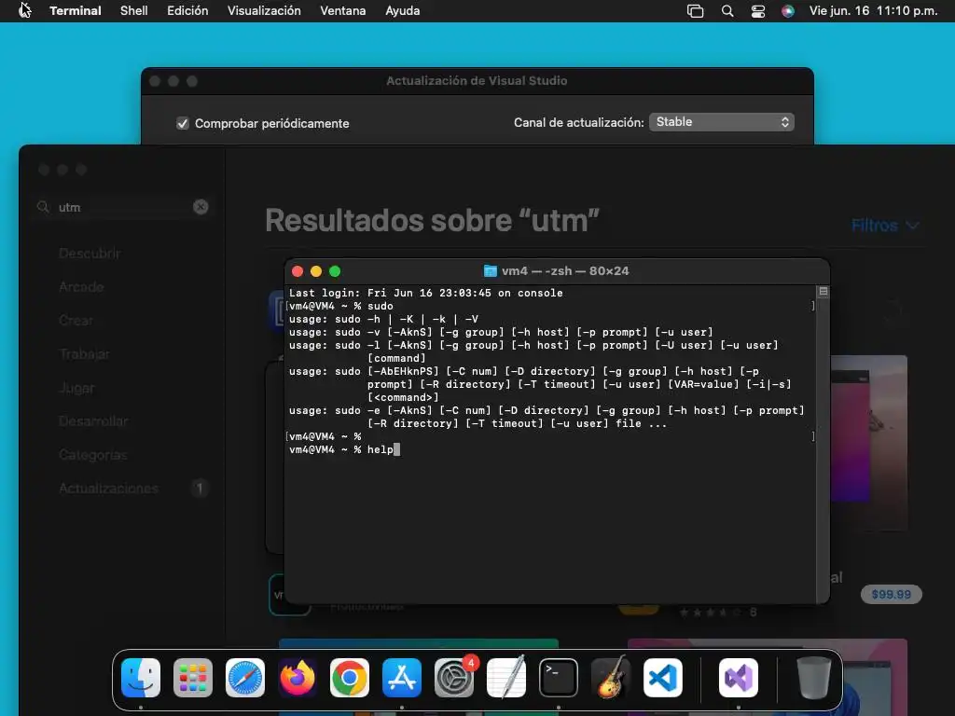This screenshot has height=716, width=955.
Task: Open Categorías in App Store sidebar
Action: [93, 455]
